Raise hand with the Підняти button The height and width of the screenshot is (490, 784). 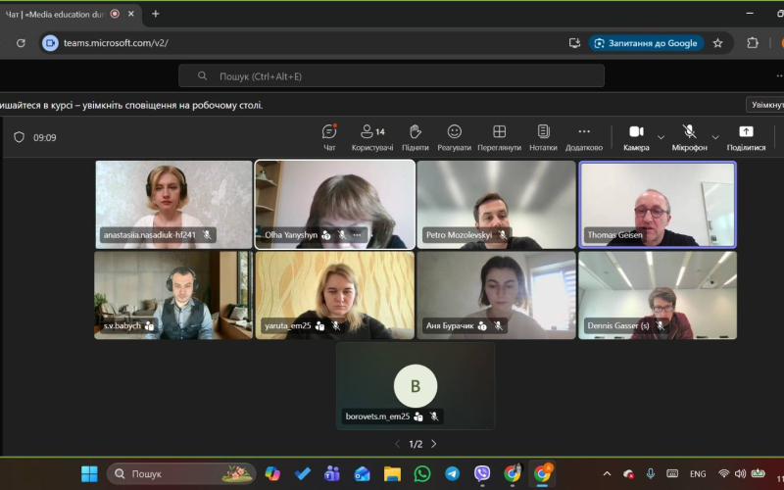(x=415, y=135)
